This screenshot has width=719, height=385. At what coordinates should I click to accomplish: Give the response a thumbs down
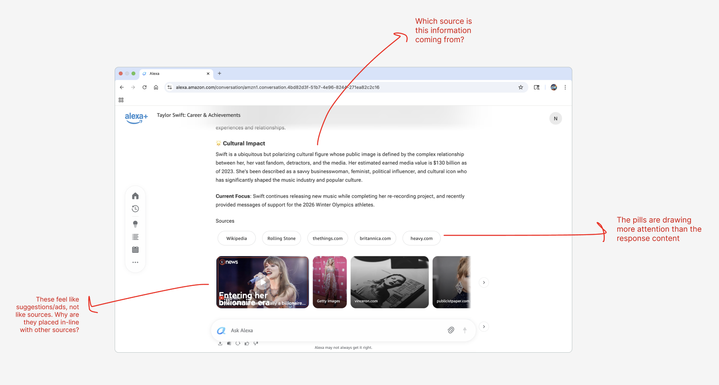click(256, 343)
